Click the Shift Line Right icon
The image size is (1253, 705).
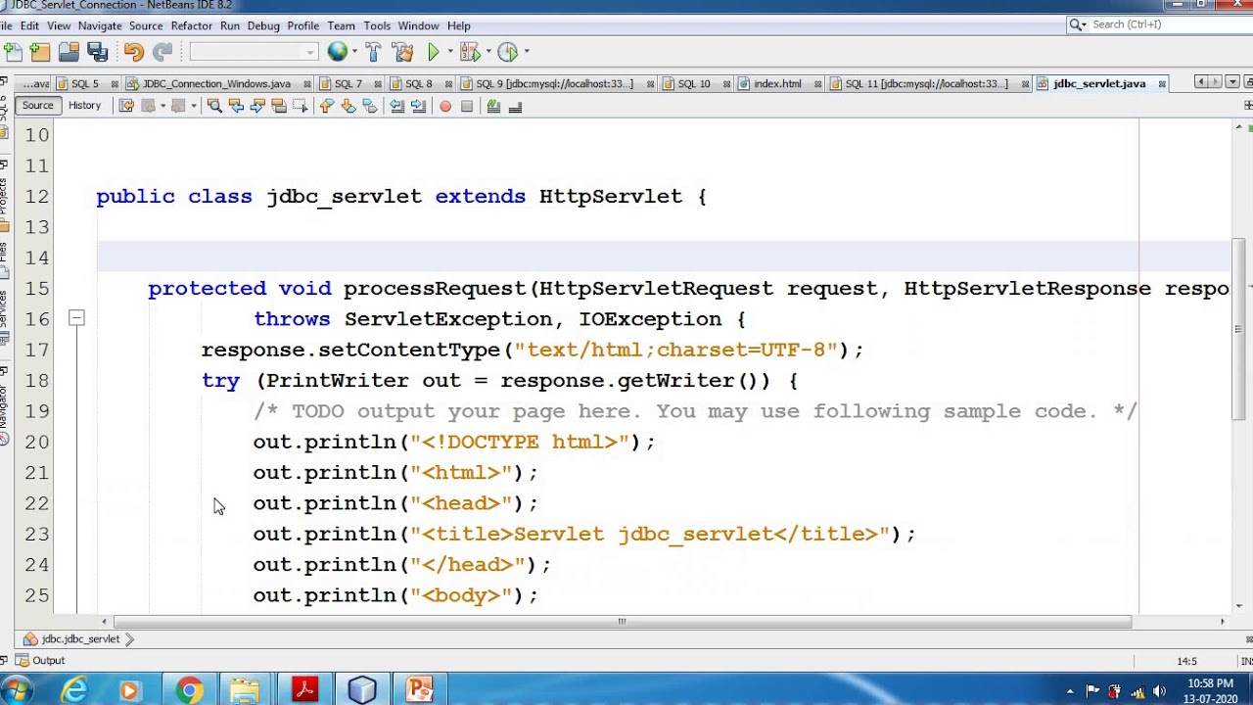click(418, 106)
